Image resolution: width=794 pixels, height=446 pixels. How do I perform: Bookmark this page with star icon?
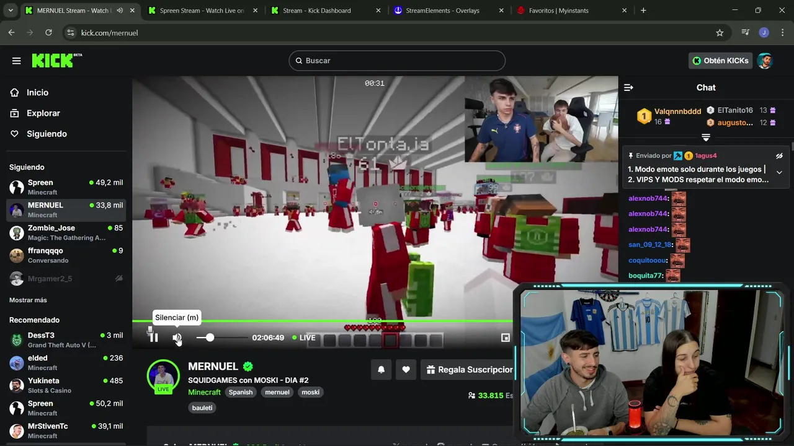click(x=720, y=33)
